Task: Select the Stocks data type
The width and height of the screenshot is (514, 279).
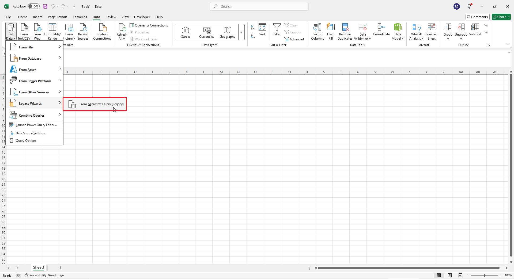Action: (186, 32)
